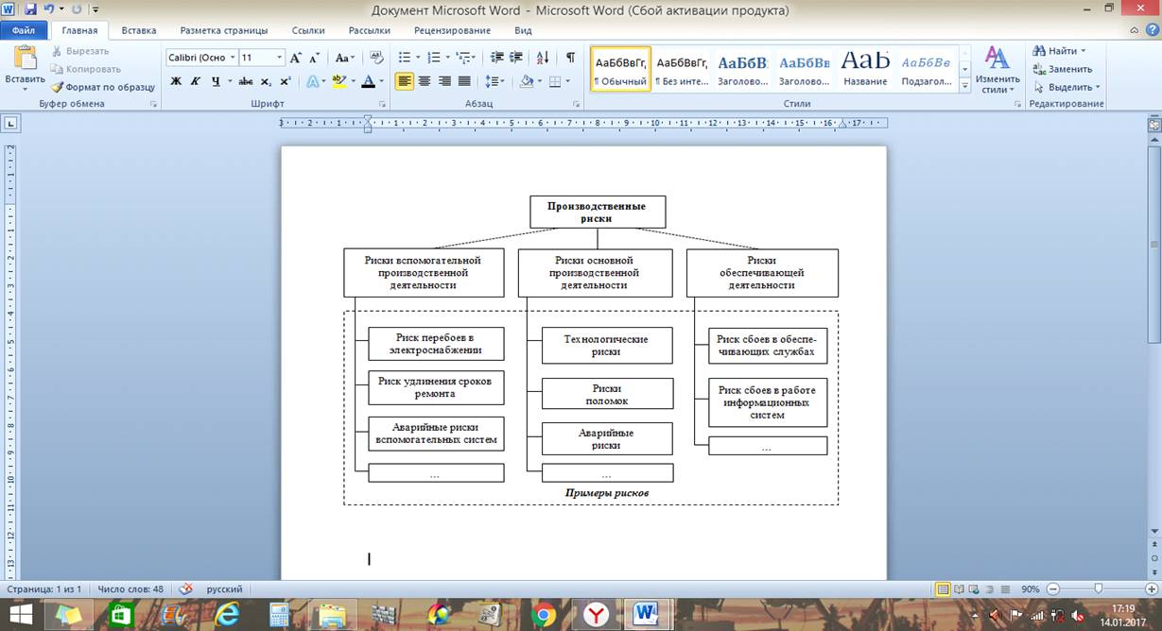
Task: Open the Вставка (Insert) ribbon tab
Action: pyautogui.click(x=139, y=30)
